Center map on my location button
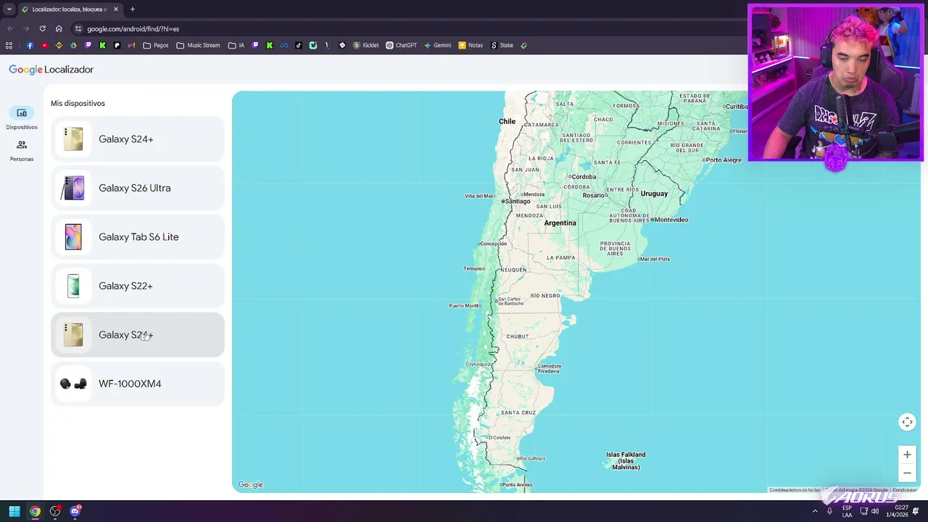The height and width of the screenshot is (522, 928). [907, 422]
